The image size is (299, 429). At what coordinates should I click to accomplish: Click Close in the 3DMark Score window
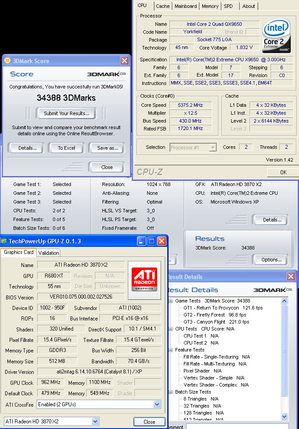pyautogui.click(x=107, y=167)
